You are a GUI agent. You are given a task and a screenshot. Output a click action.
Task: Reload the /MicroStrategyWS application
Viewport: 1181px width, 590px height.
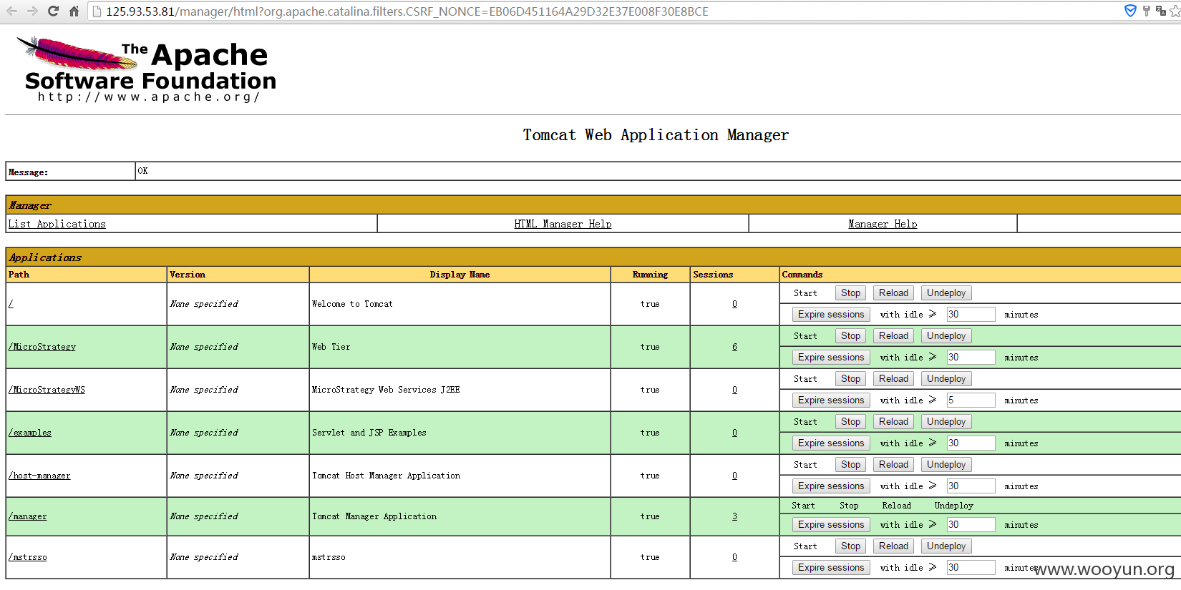click(893, 379)
